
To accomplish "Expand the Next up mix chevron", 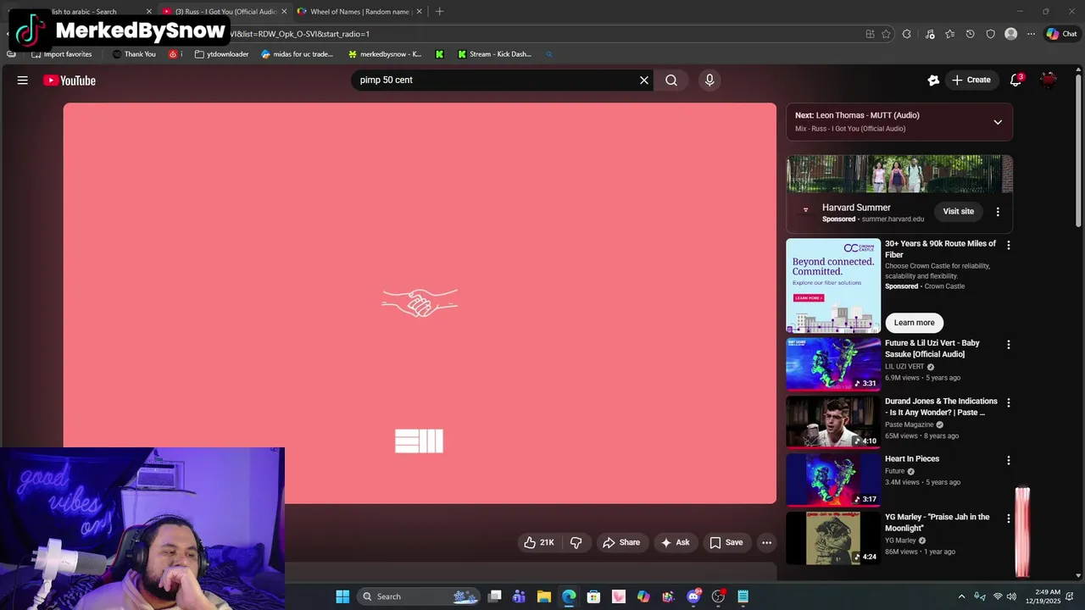I will [998, 122].
